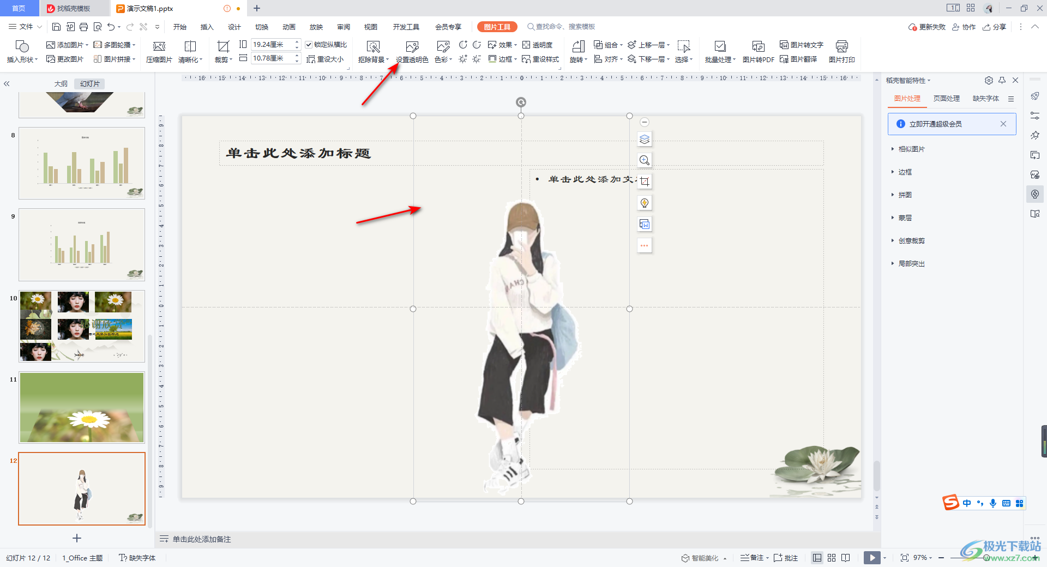
Task: Open the Insert (插入) ribbon tab
Action: point(207,27)
